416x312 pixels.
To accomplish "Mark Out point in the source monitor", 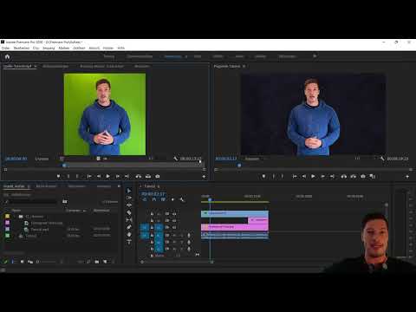I will pos(77,176).
